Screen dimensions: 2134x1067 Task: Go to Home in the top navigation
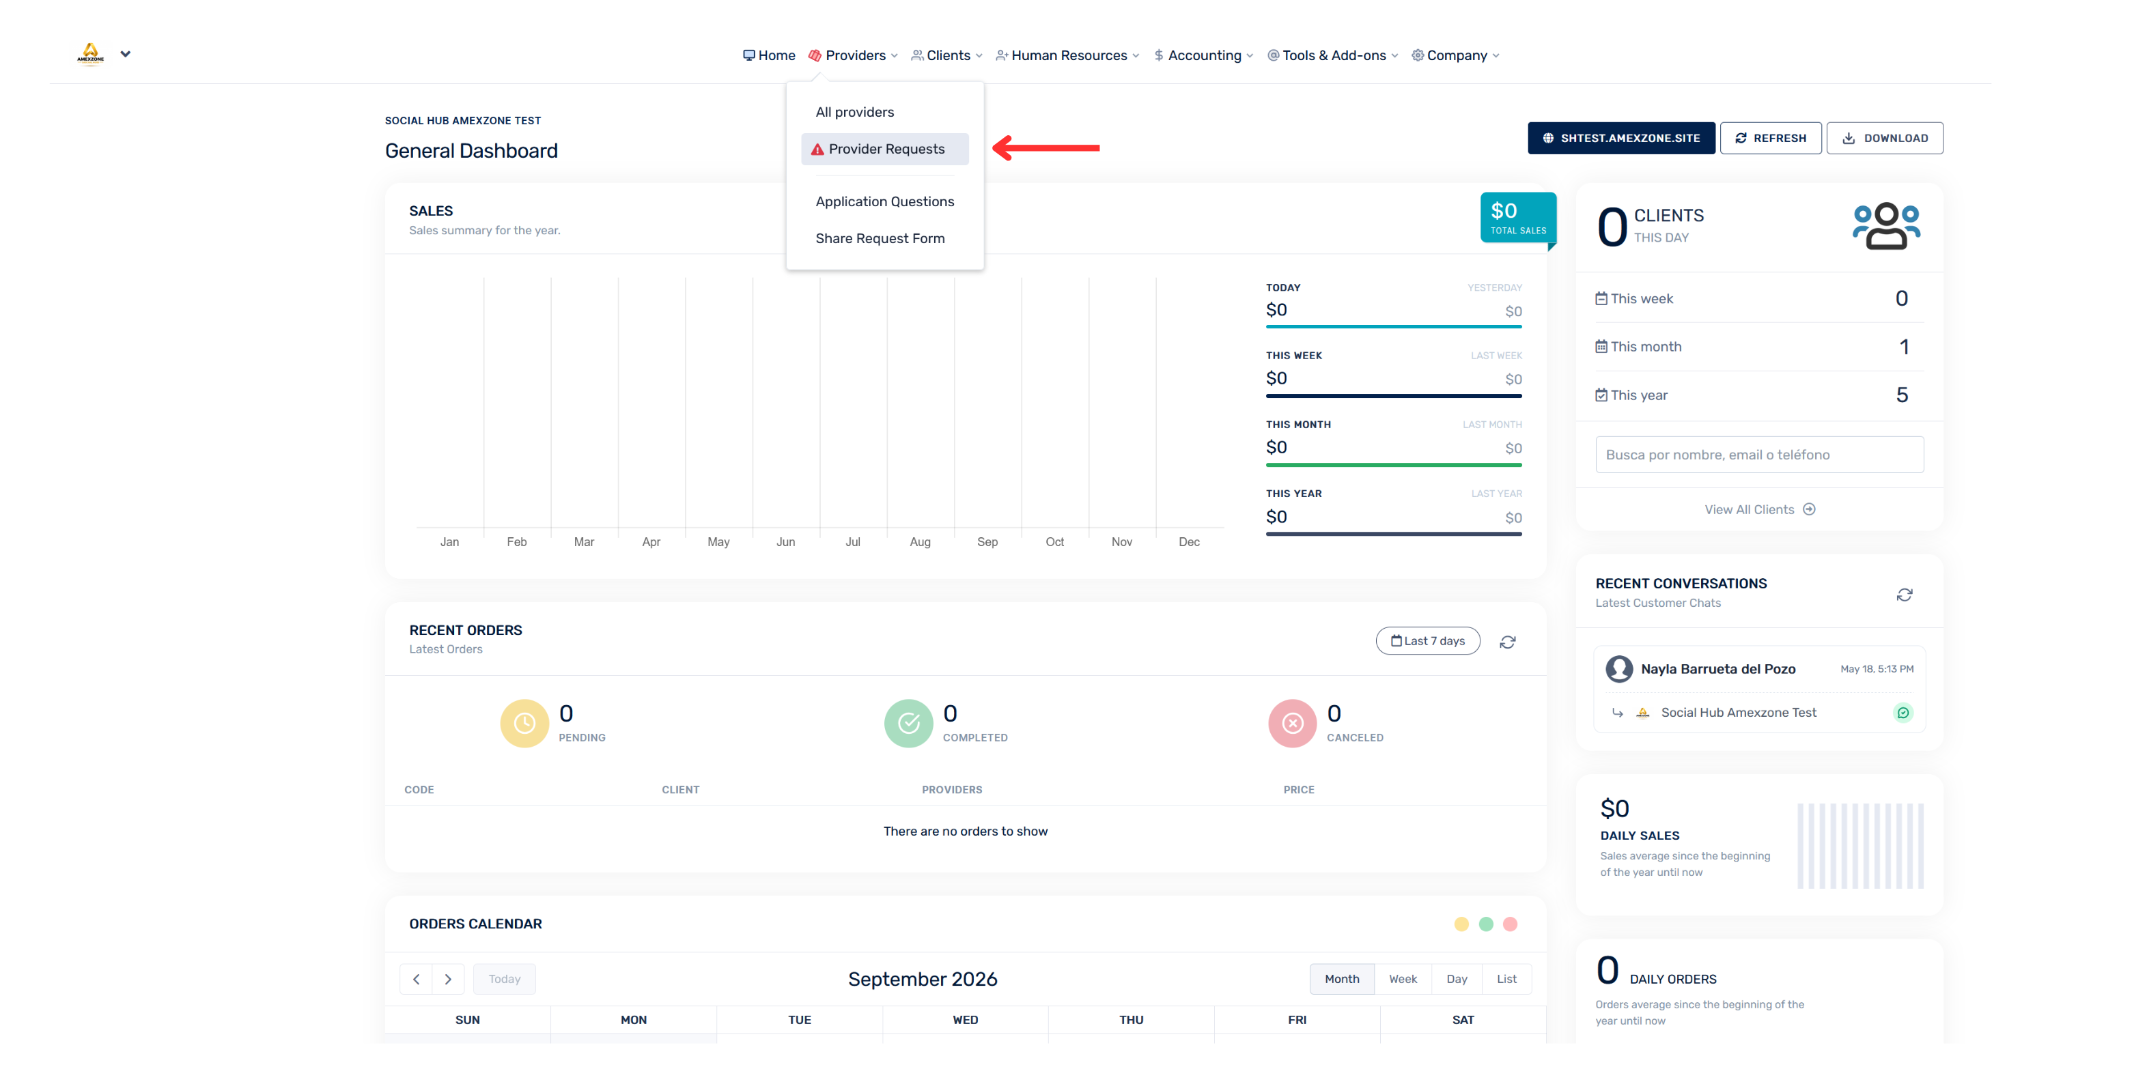tap(769, 55)
